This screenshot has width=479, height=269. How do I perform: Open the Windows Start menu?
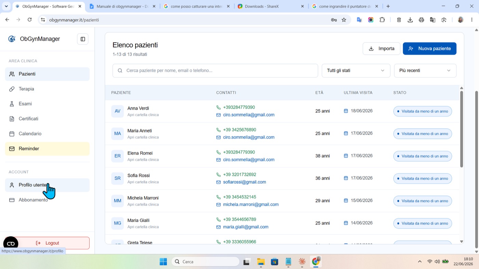click(163, 262)
